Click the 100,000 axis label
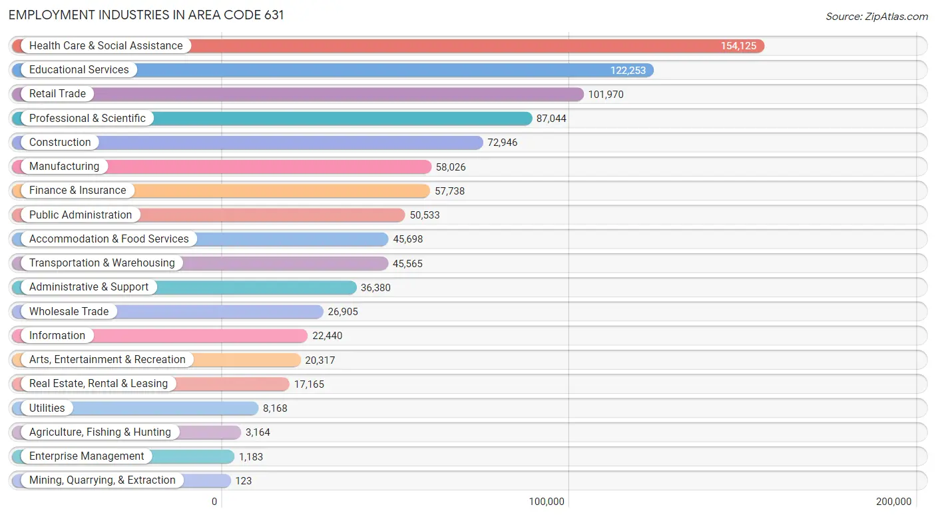The height and width of the screenshot is (517, 936). coord(546,502)
